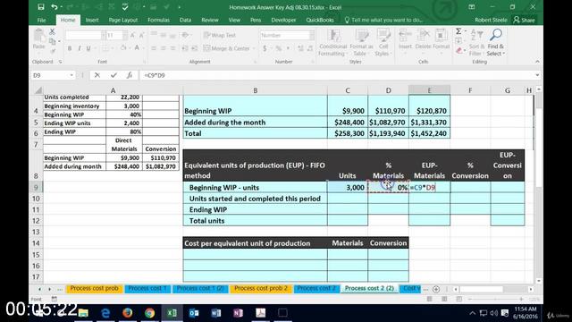The width and height of the screenshot is (572, 322).
Task: Collapse the ribbon with the chevron
Action: tap(537, 62)
